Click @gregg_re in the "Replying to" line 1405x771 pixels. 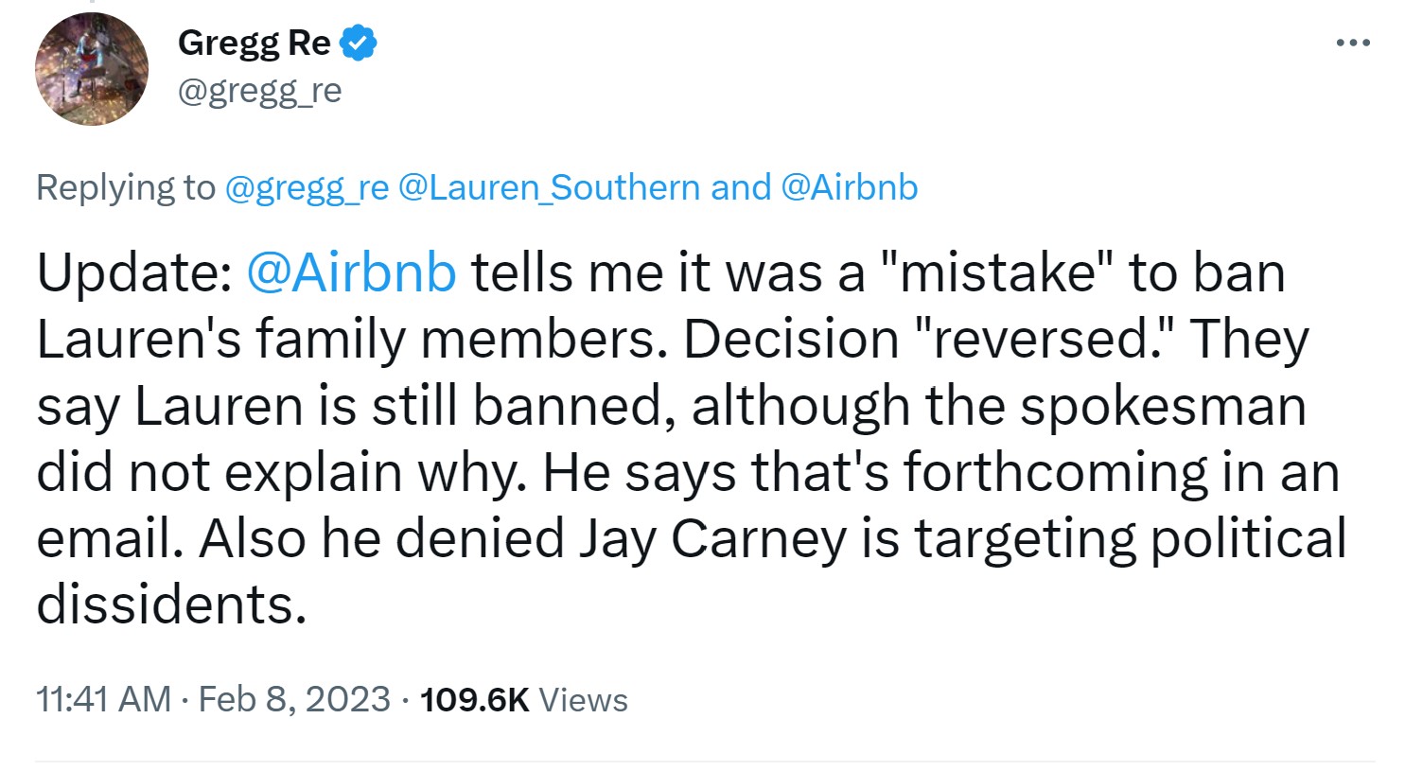pos(307,187)
